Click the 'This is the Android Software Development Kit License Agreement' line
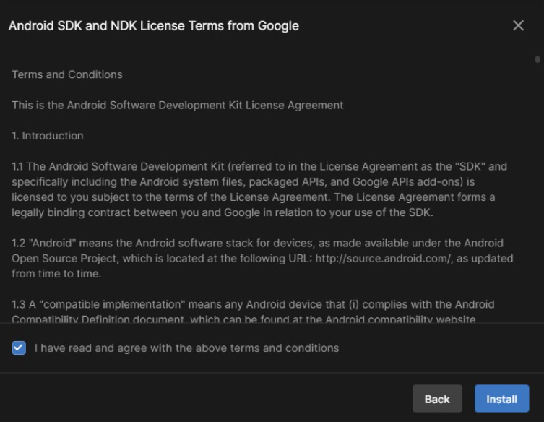544x422 pixels. 177,105
